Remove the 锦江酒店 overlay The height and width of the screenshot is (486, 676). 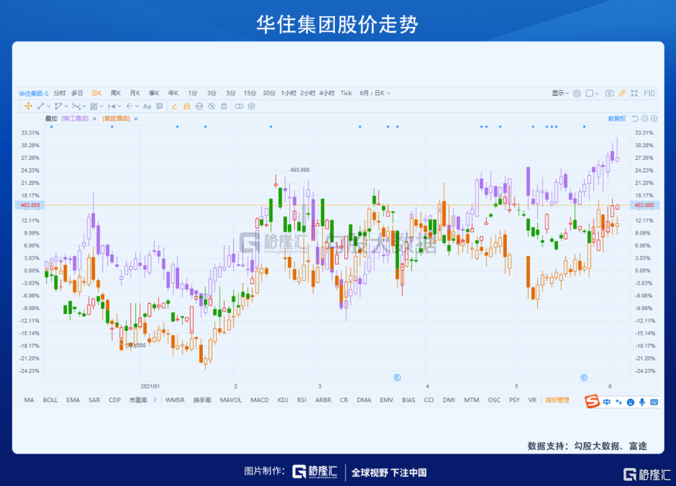tap(95, 118)
